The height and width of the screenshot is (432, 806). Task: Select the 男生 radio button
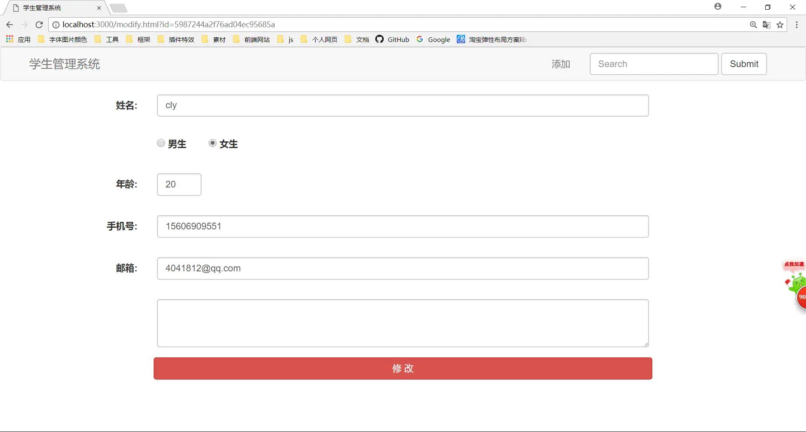click(161, 143)
